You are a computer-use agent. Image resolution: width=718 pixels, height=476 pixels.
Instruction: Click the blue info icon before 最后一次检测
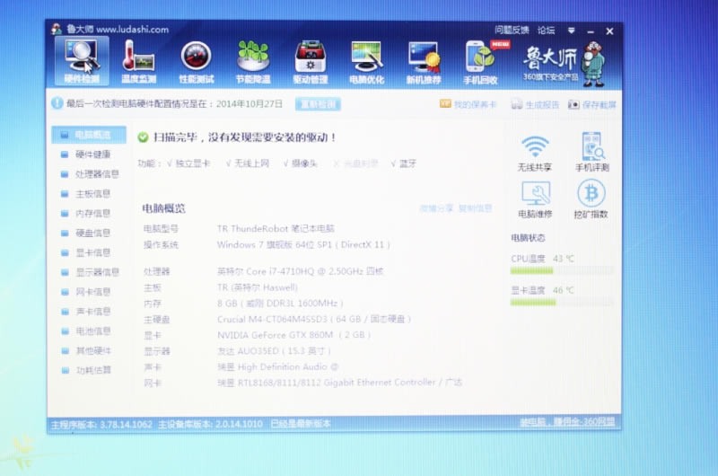coord(57,103)
